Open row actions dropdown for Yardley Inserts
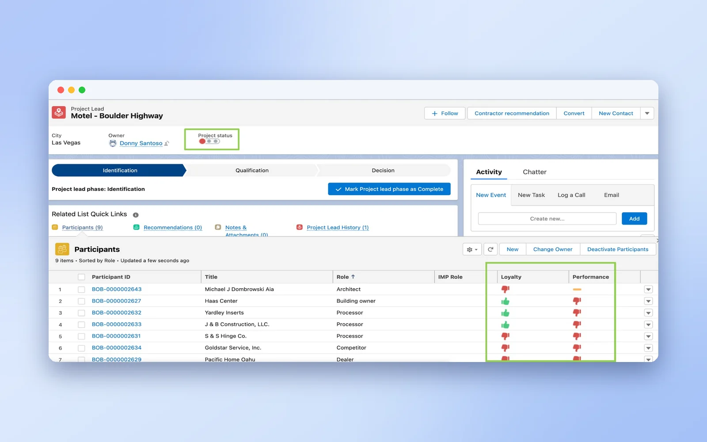 tap(648, 313)
